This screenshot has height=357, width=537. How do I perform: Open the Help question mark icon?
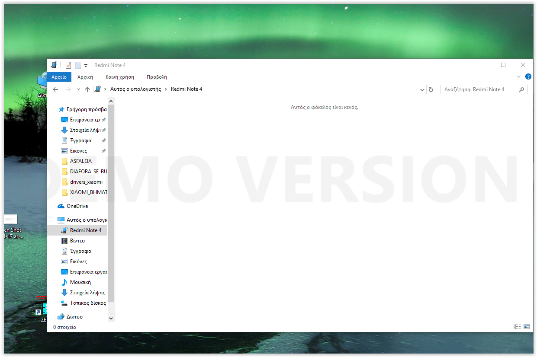528,76
